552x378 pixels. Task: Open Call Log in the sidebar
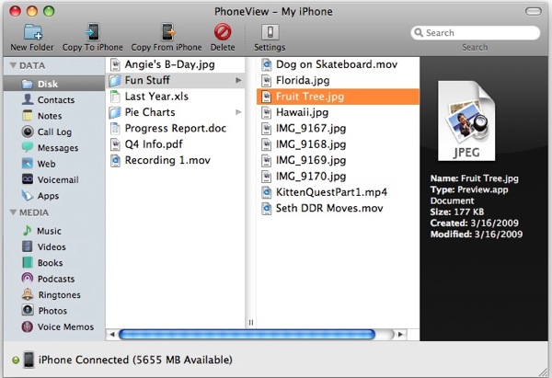click(x=54, y=132)
